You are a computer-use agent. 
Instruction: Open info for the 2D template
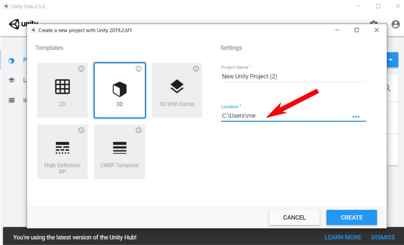(81, 69)
